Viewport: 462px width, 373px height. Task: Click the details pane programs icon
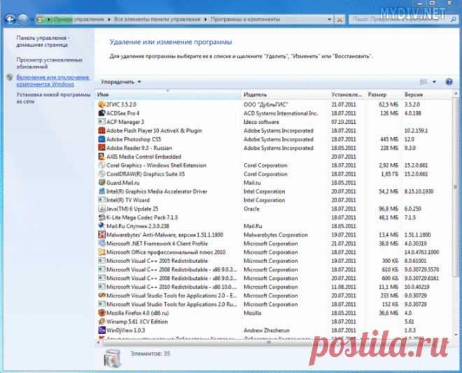[x=112, y=358]
